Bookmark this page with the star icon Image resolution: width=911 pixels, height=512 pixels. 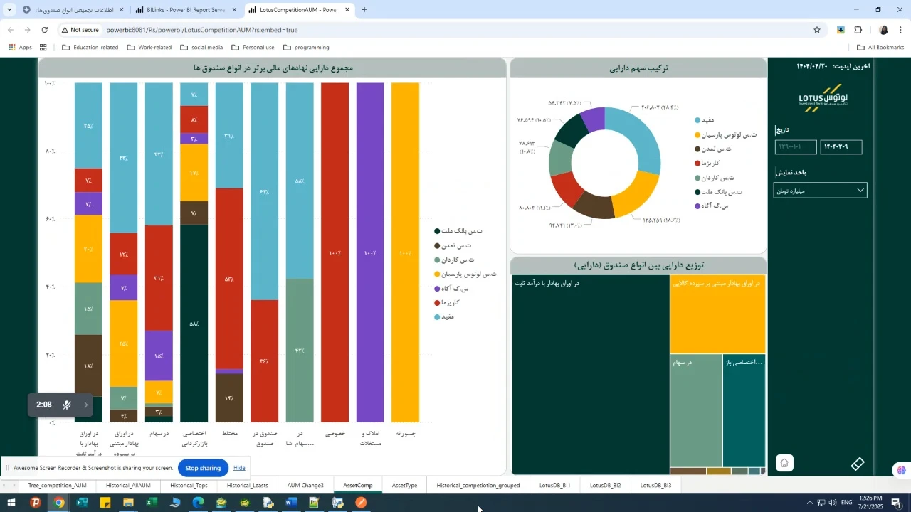tap(817, 30)
